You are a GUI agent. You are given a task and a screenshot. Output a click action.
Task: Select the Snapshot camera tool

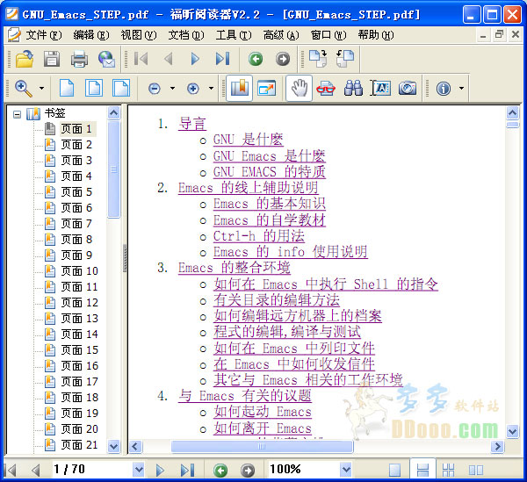tap(408, 88)
